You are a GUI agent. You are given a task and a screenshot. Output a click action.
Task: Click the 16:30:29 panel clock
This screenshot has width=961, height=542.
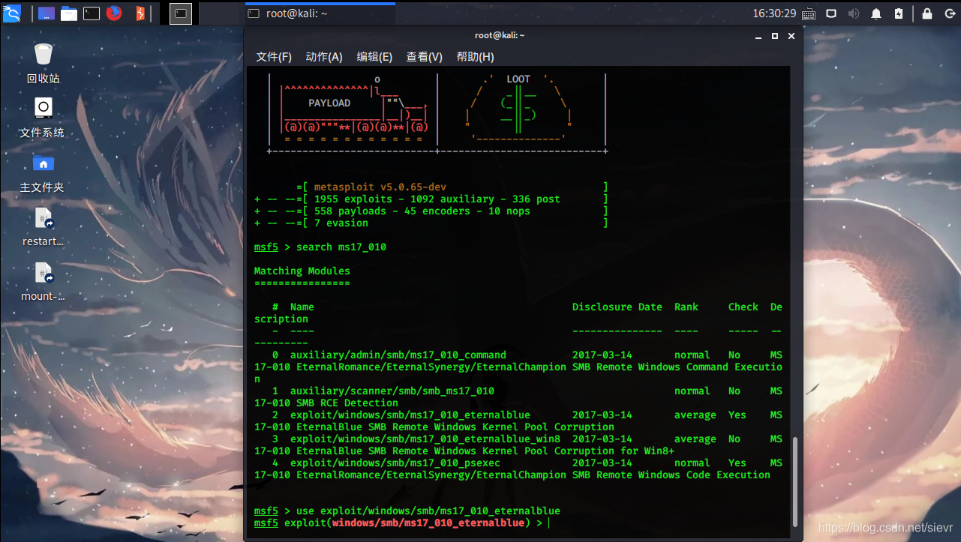(774, 13)
